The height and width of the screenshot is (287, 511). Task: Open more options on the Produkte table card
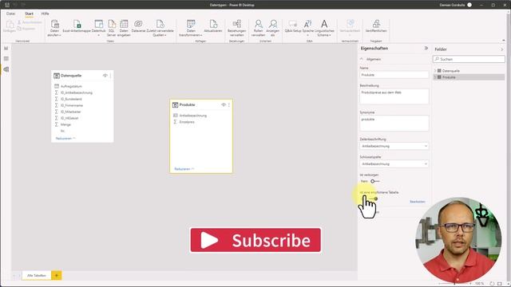pyautogui.click(x=229, y=104)
